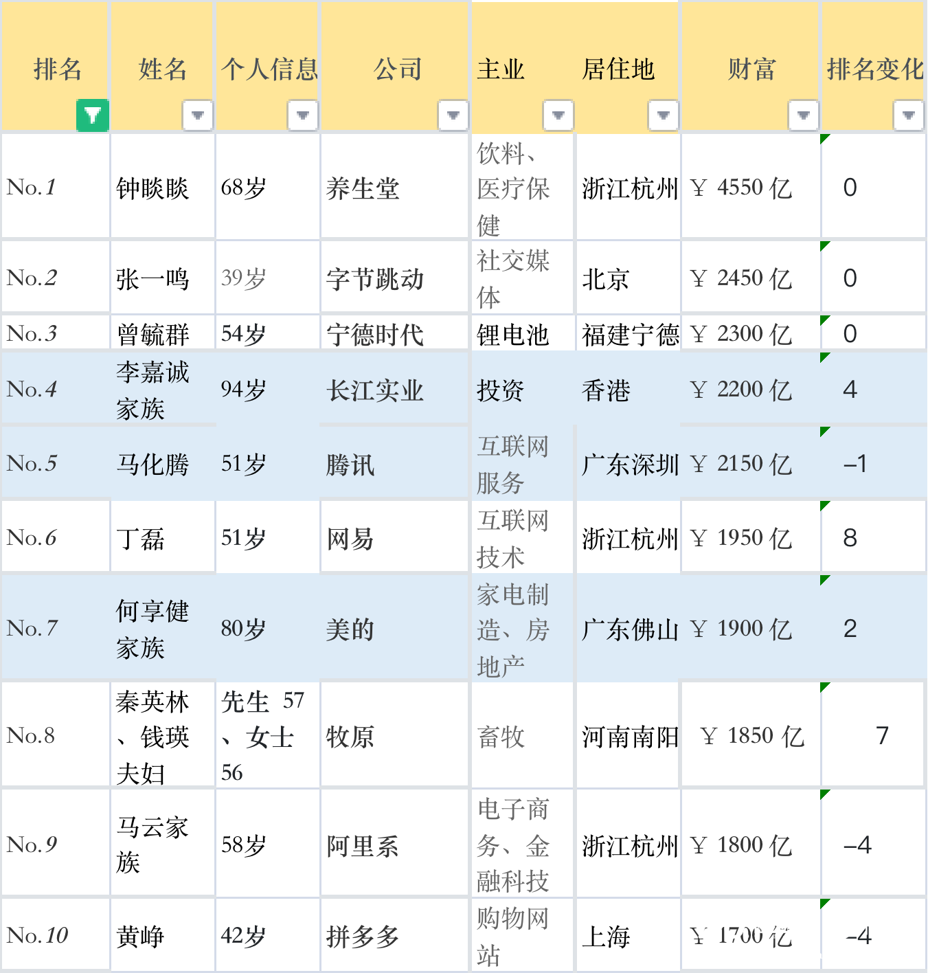The height and width of the screenshot is (973, 928).
Task: Select the No.1 rank cell
Action: 55,187
